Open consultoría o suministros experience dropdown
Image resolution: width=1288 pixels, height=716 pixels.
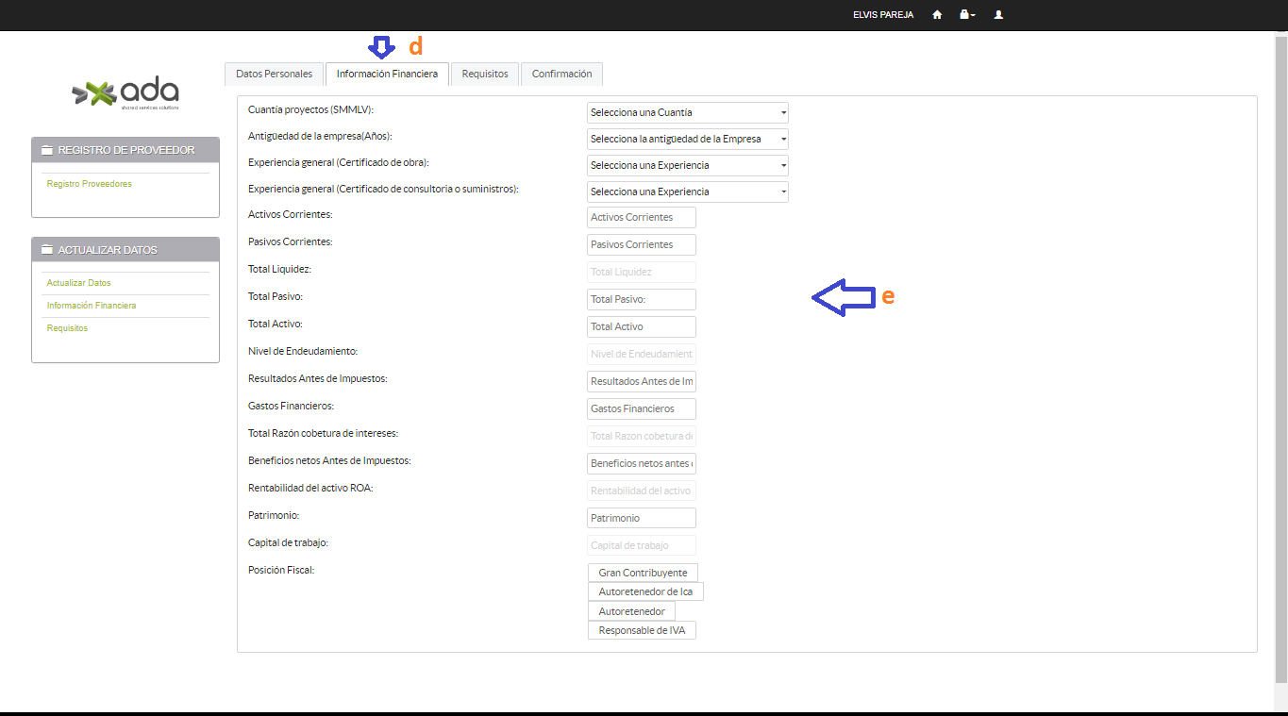coord(687,192)
